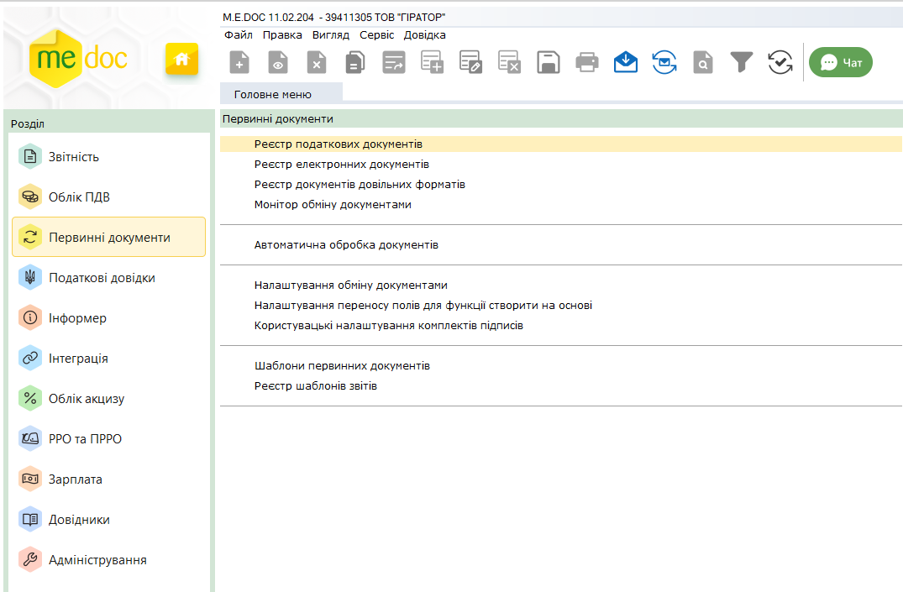Select the Облік ПДВ section label
This screenshot has height=592, width=903.
click(x=79, y=197)
